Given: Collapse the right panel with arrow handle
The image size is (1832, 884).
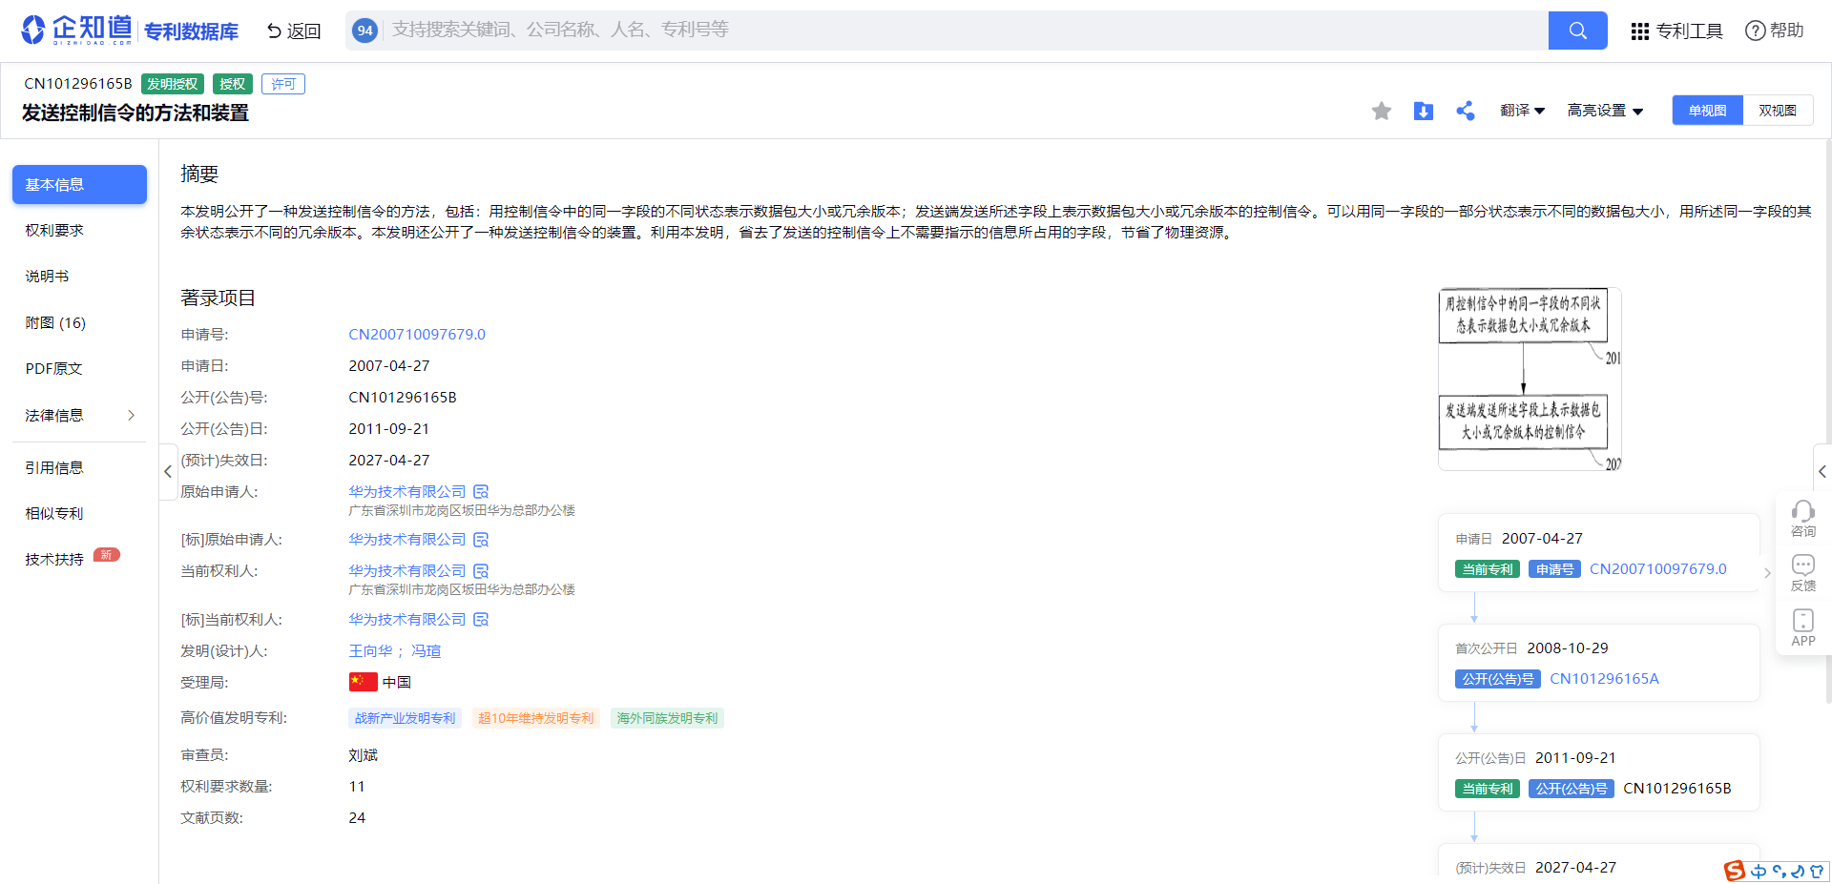Looking at the screenshot, I should (1822, 471).
